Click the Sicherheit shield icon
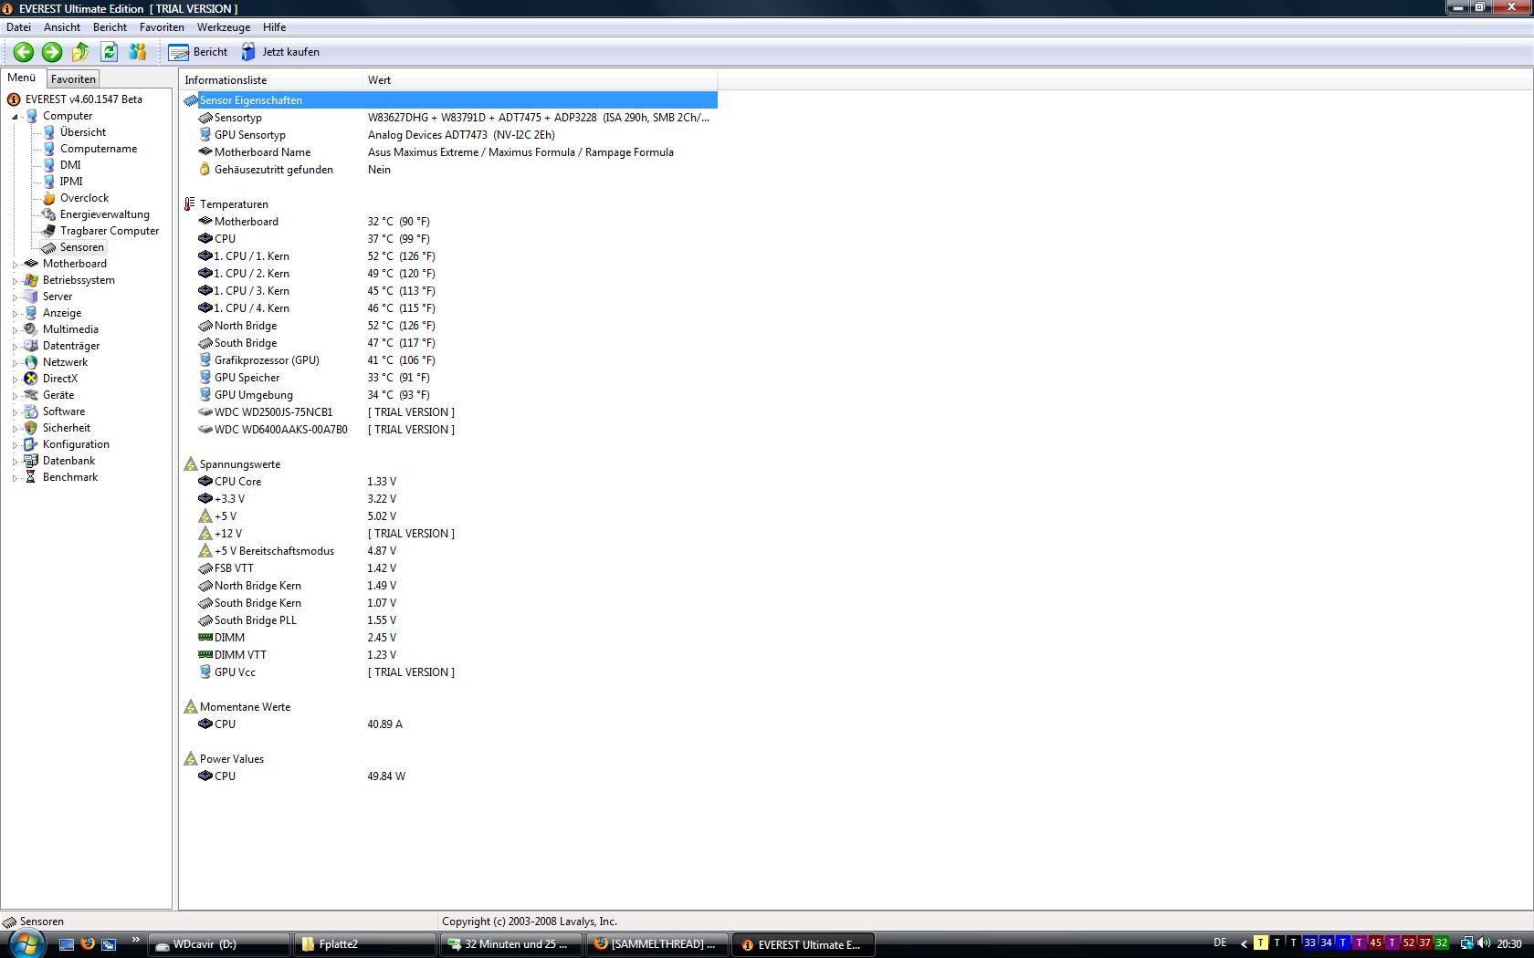Viewport: 1534px width, 958px height. coord(31,428)
